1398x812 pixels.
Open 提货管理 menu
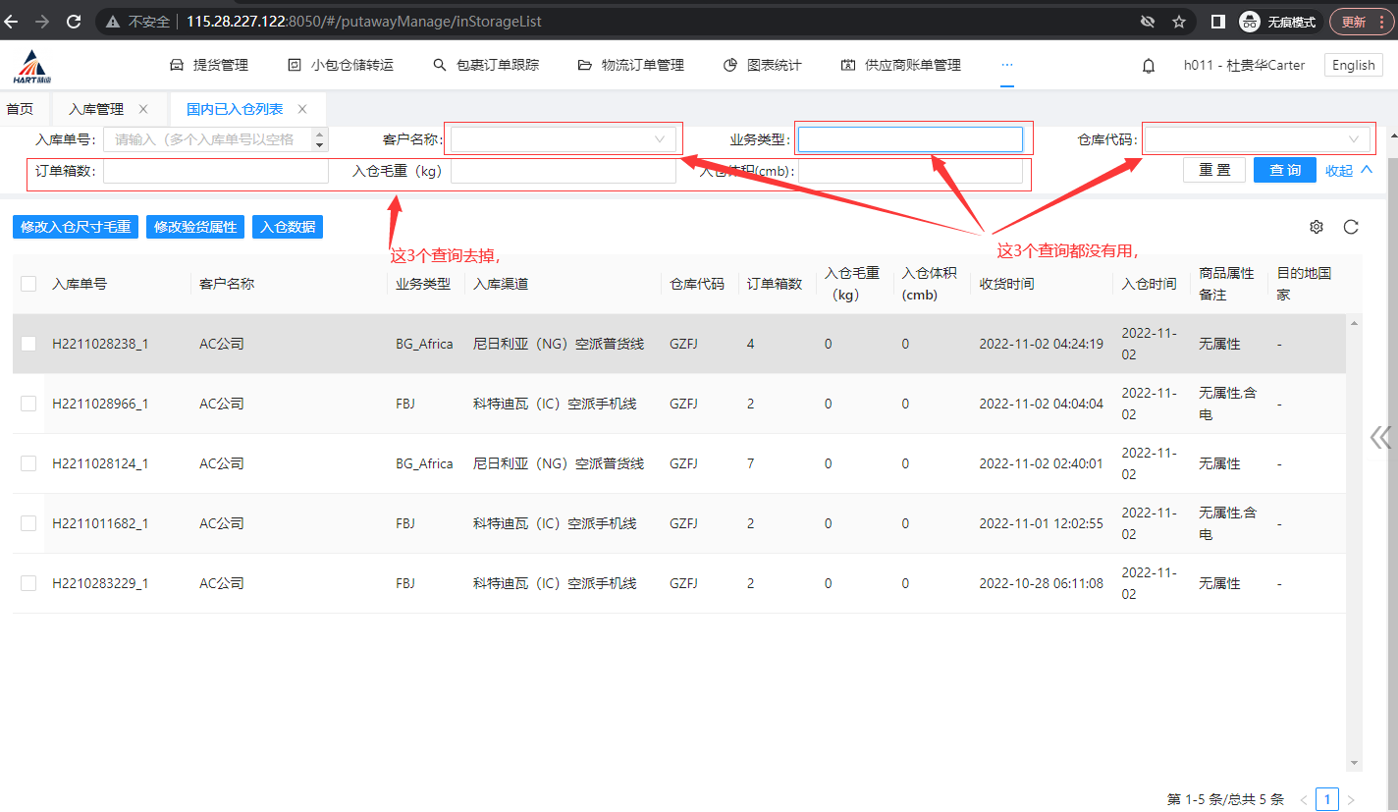[208, 65]
